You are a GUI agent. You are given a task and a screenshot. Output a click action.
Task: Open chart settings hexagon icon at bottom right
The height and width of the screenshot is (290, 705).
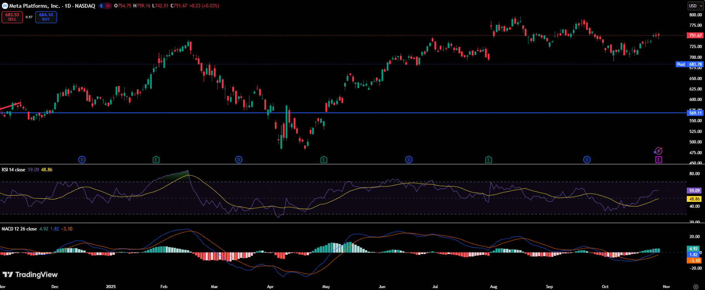(696, 287)
